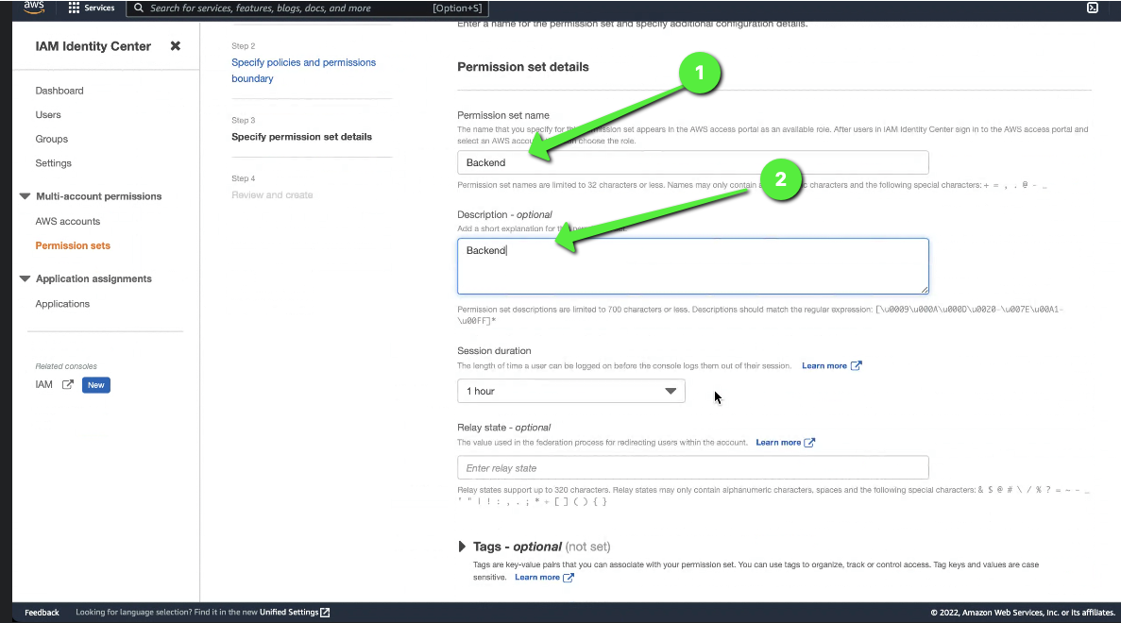Open IAM external link icon in sidebar
The height and width of the screenshot is (623, 1121).
coord(68,384)
